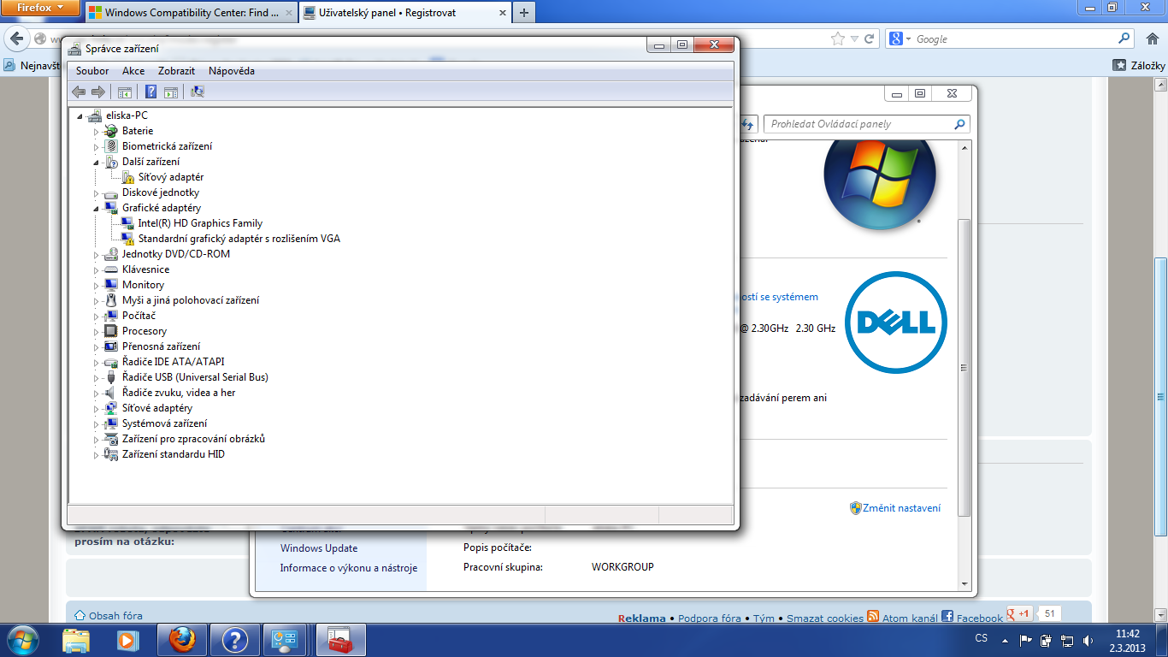This screenshot has width=1168, height=657.
Task: Open the Akce menu
Action: 133,71
